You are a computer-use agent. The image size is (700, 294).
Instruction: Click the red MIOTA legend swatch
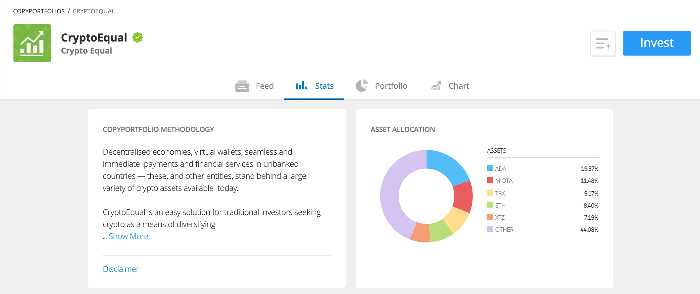click(490, 180)
